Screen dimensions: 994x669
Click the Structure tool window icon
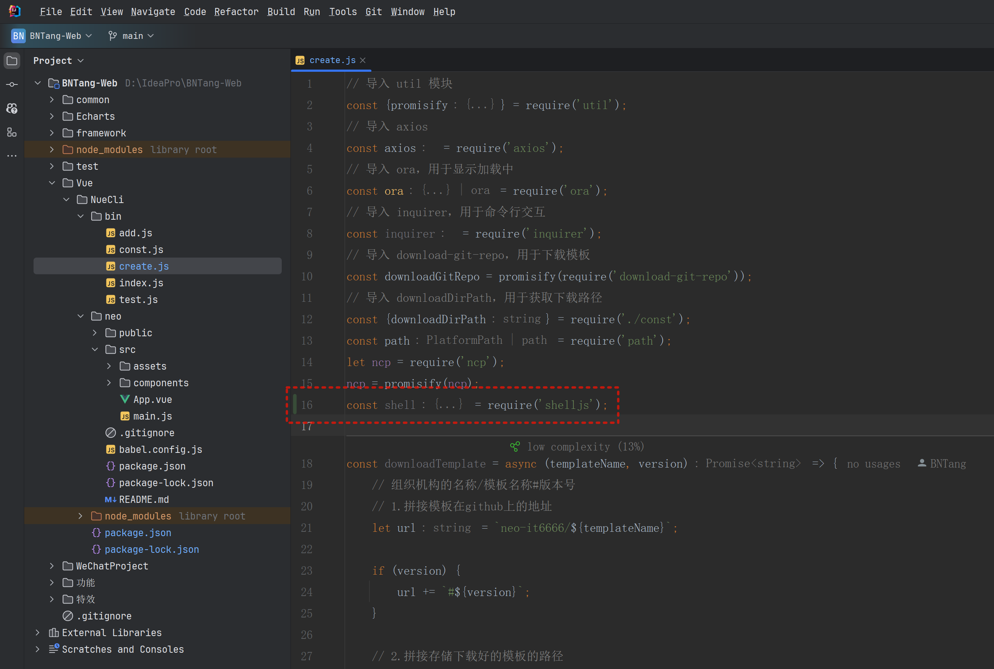click(12, 132)
